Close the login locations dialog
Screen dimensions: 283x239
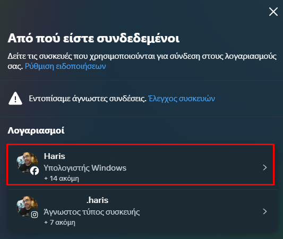coord(273,12)
